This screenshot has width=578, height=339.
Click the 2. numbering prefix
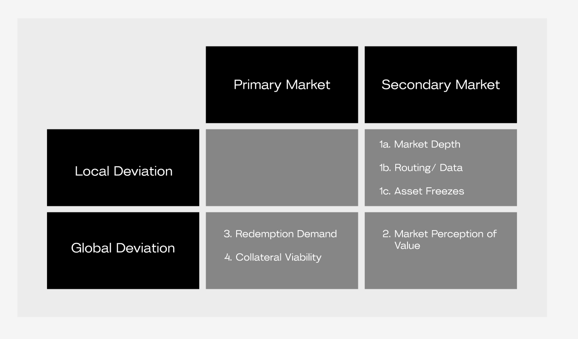click(387, 234)
